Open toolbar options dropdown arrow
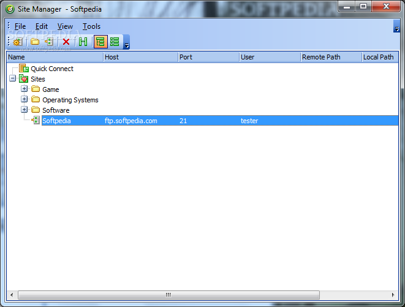 click(x=127, y=42)
